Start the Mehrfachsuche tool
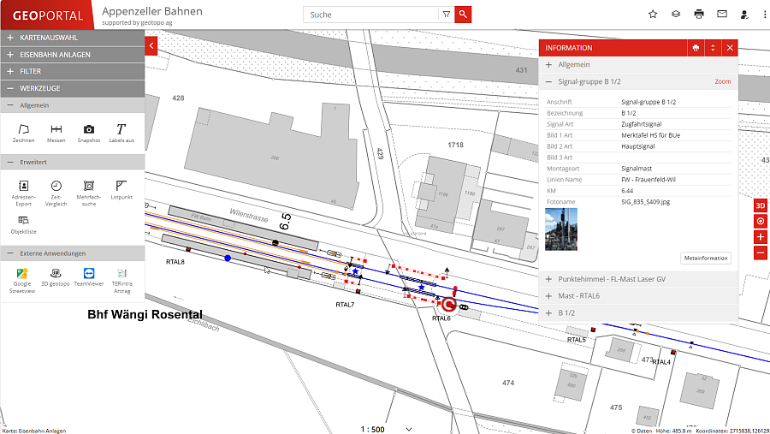Viewport: 770px width, 434px height. (x=89, y=193)
